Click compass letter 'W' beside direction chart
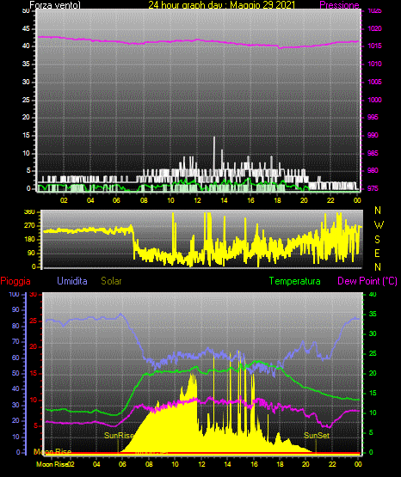Viewport: 401px width, 477px height. pyautogui.click(x=379, y=225)
